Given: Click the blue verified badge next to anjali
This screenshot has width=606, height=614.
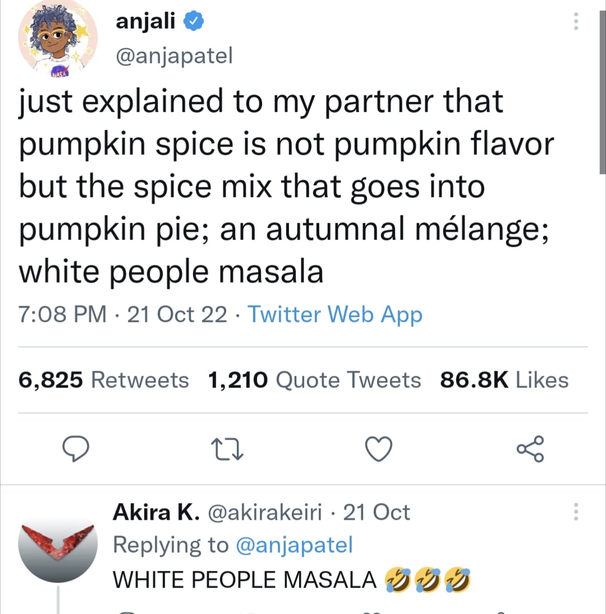Looking at the screenshot, I should coord(193,19).
